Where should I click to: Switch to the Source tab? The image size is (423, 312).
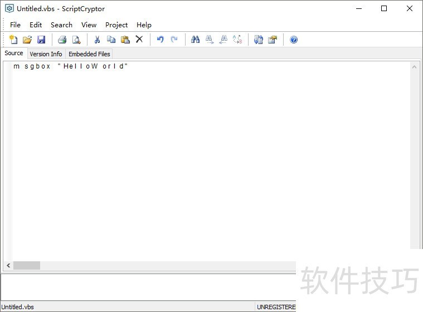pos(14,53)
